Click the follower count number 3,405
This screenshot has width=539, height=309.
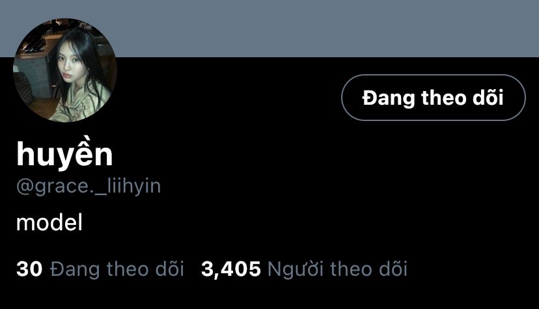230,269
